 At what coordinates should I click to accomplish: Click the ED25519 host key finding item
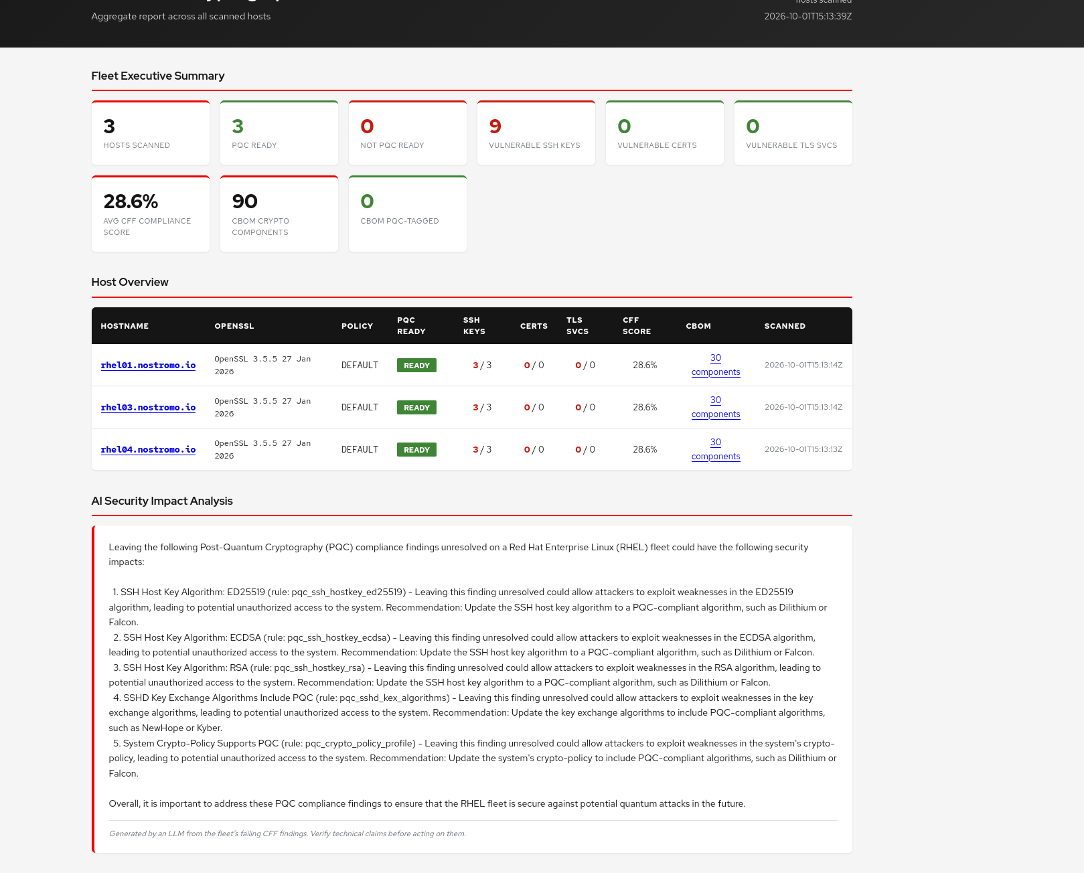point(468,607)
